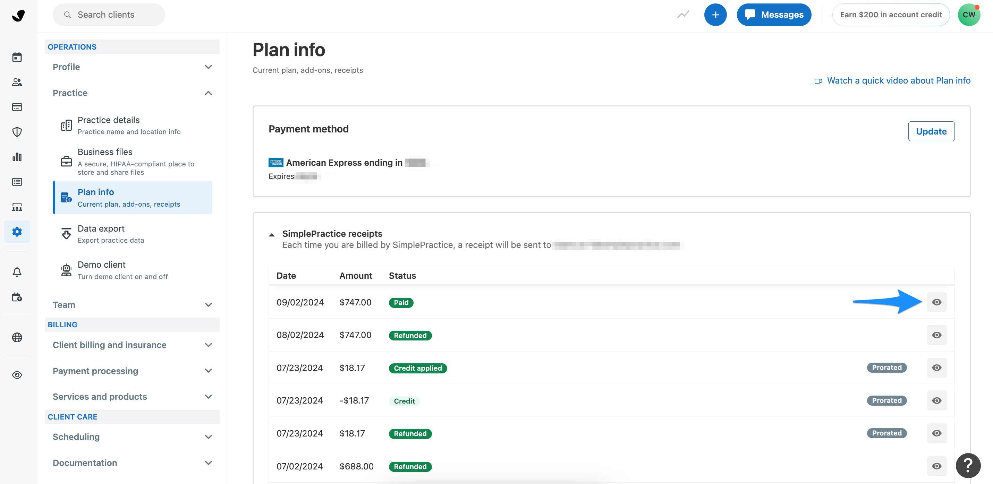Open the help question mark bubble
Image resolution: width=993 pixels, height=484 pixels.
pyautogui.click(x=968, y=466)
